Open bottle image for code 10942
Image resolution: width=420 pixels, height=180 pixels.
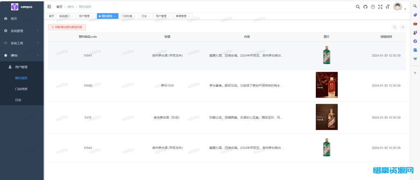[327, 147]
